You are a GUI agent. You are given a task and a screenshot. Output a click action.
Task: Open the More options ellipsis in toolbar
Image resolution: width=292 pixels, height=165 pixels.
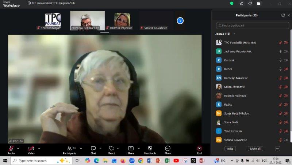(x=168, y=149)
